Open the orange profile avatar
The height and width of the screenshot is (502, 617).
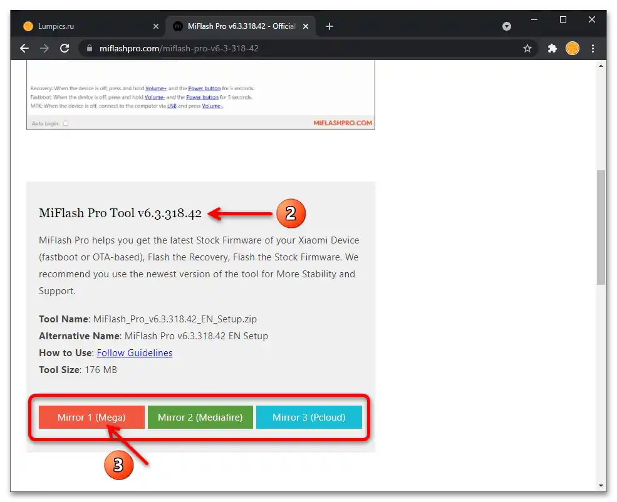pyautogui.click(x=573, y=48)
